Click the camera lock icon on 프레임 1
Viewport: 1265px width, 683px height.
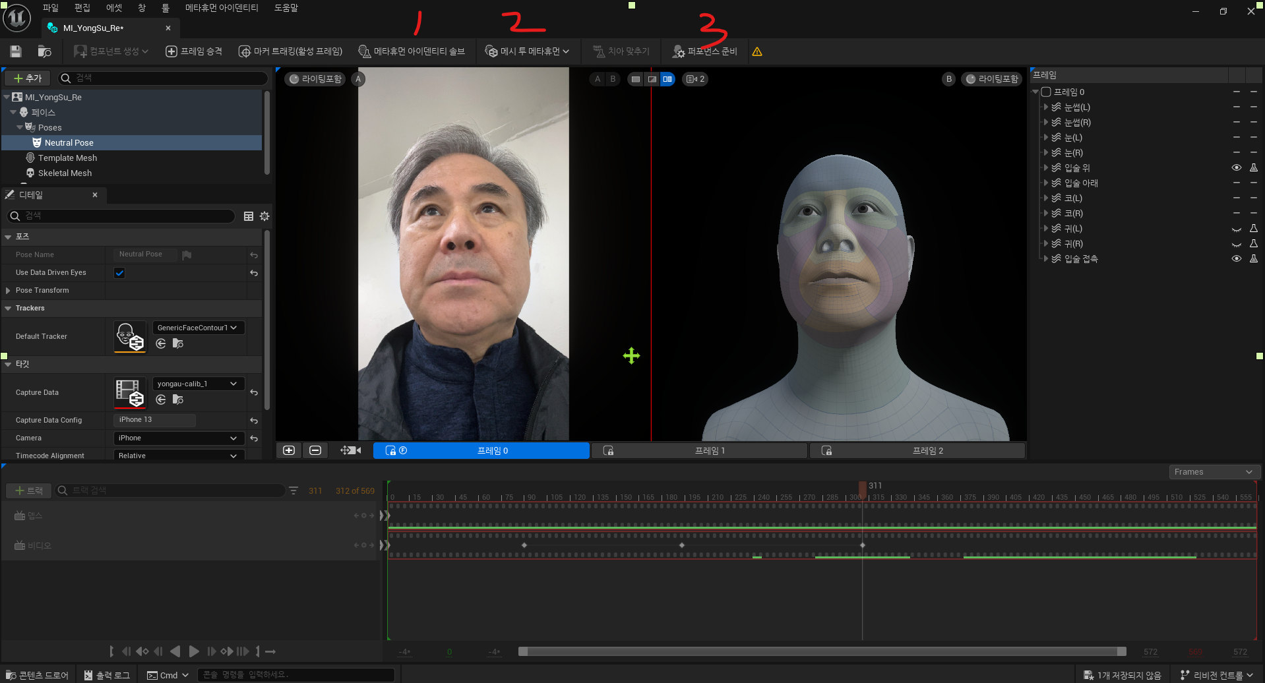click(608, 451)
